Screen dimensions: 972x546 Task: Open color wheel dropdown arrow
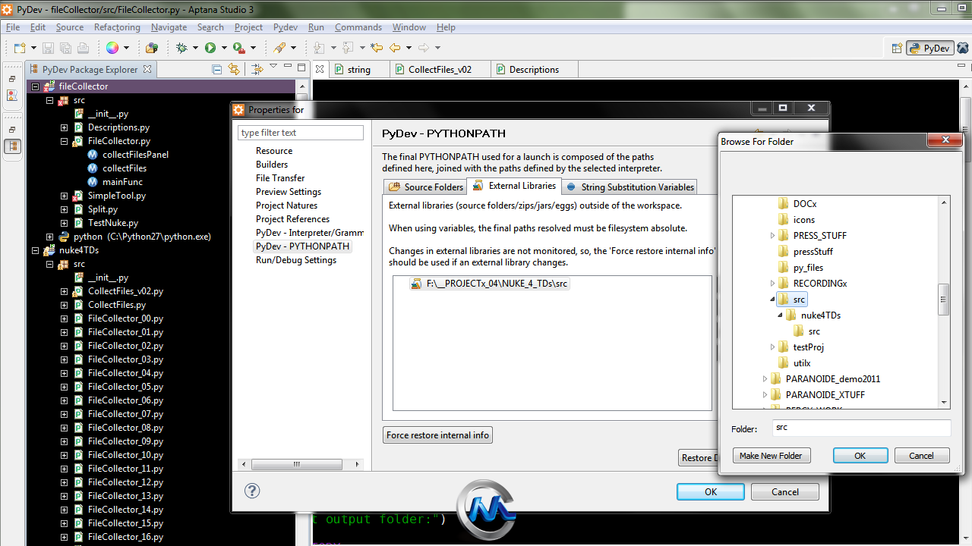click(126, 49)
